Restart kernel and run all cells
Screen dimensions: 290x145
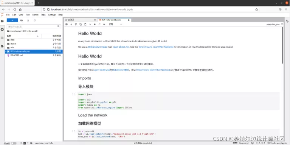coord(104,24)
